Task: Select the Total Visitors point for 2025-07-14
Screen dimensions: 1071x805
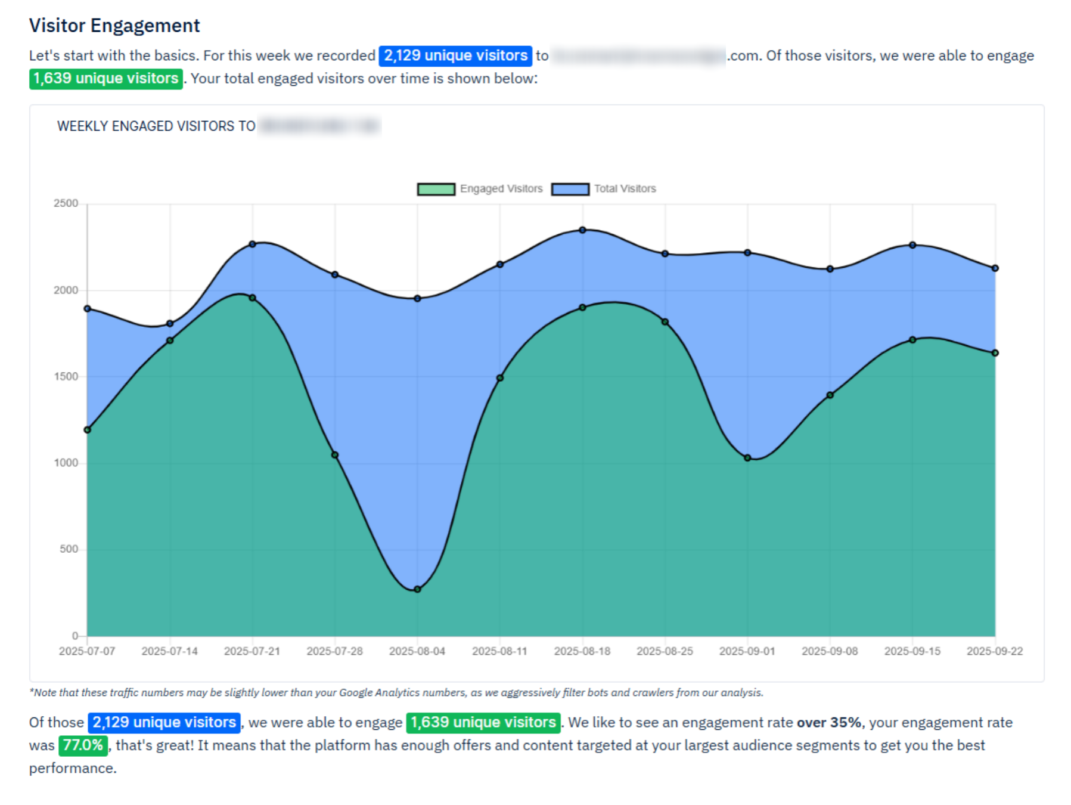Action: pyautogui.click(x=170, y=324)
